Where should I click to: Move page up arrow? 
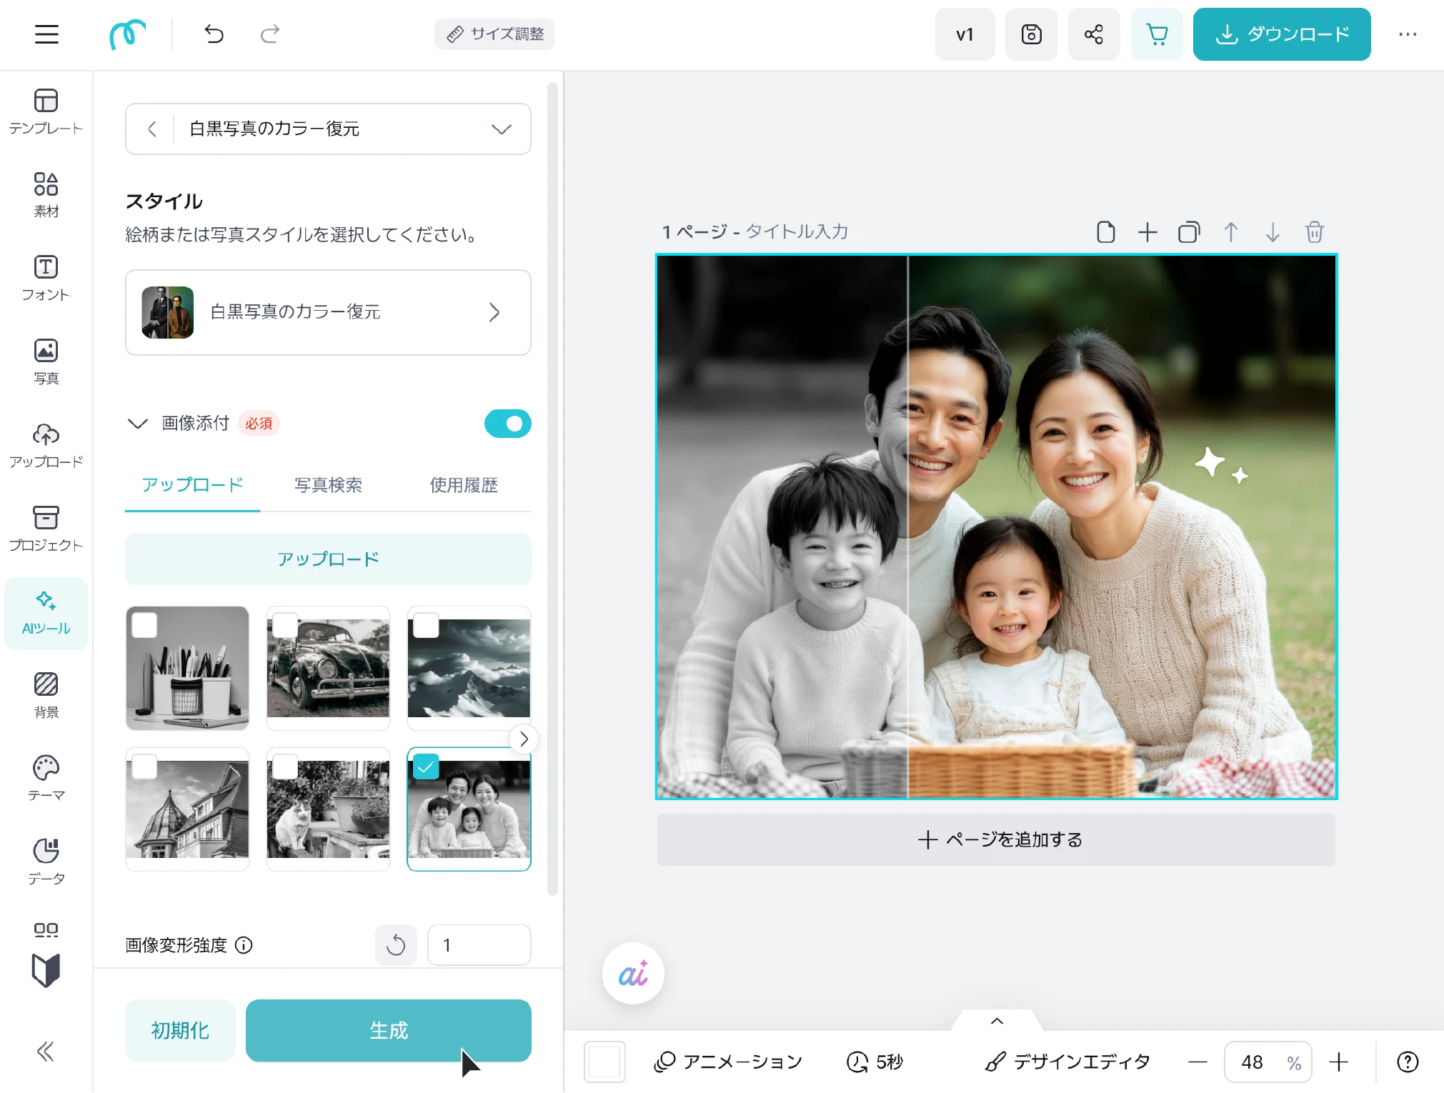(1231, 232)
